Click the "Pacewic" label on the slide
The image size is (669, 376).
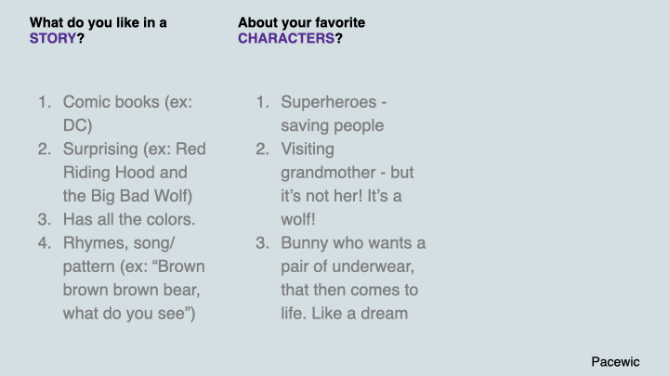tap(615, 361)
